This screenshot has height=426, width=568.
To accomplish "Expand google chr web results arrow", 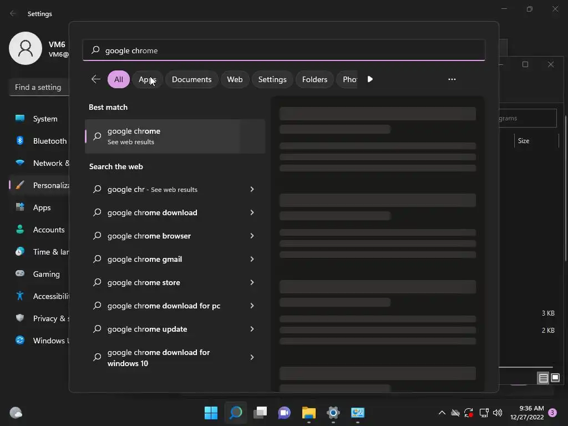I will [x=252, y=189].
